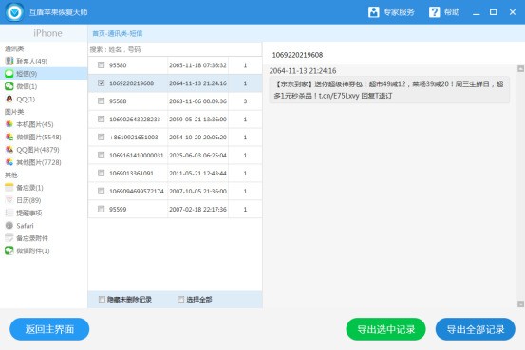
Task: Select the 短信(9) messages icon
Action: click(x=9, y=74)
